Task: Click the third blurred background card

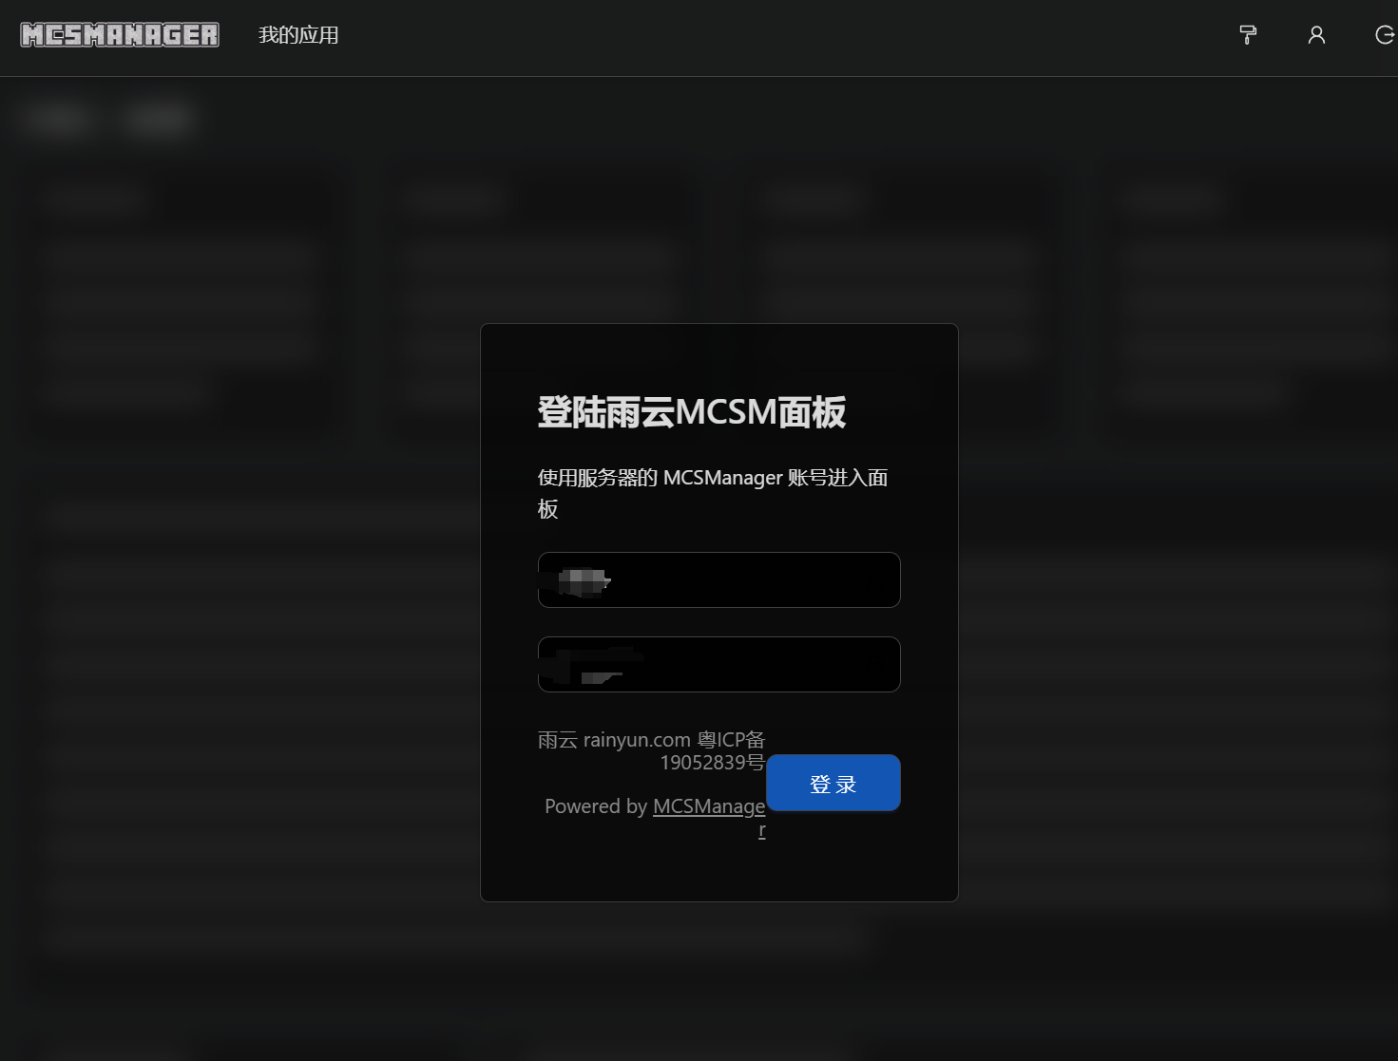Action: (x=1007, y=294)
